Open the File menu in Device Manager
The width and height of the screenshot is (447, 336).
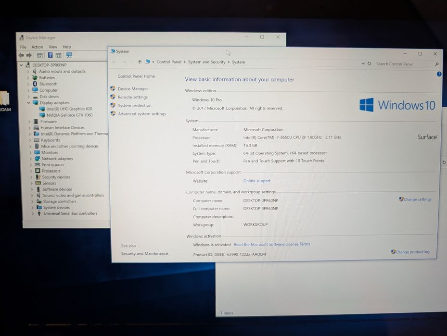click(x=23, y=47)
